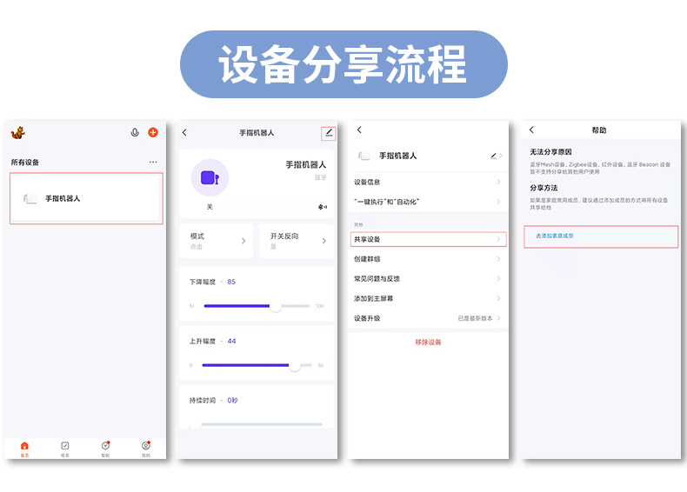687x492 pixels.
Task: Open 常见问题与反馈 FAQ and feedback
Action: [428, 279]
